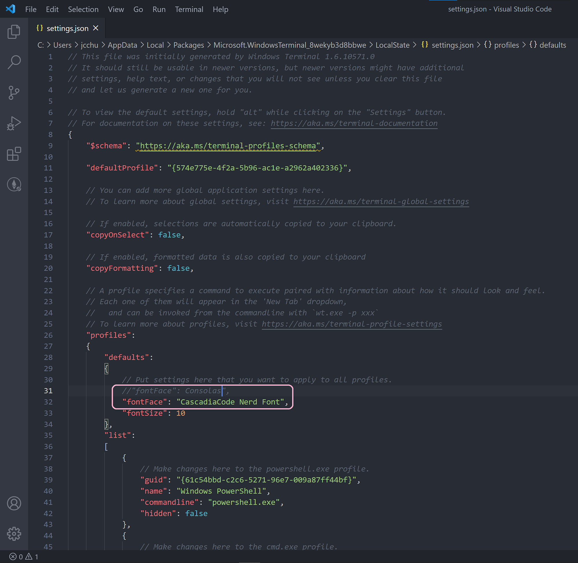The width and height of the screenshot is (578, 563).
Task: Click the C: breadcrumb segment
Action: tap(41, 45)
